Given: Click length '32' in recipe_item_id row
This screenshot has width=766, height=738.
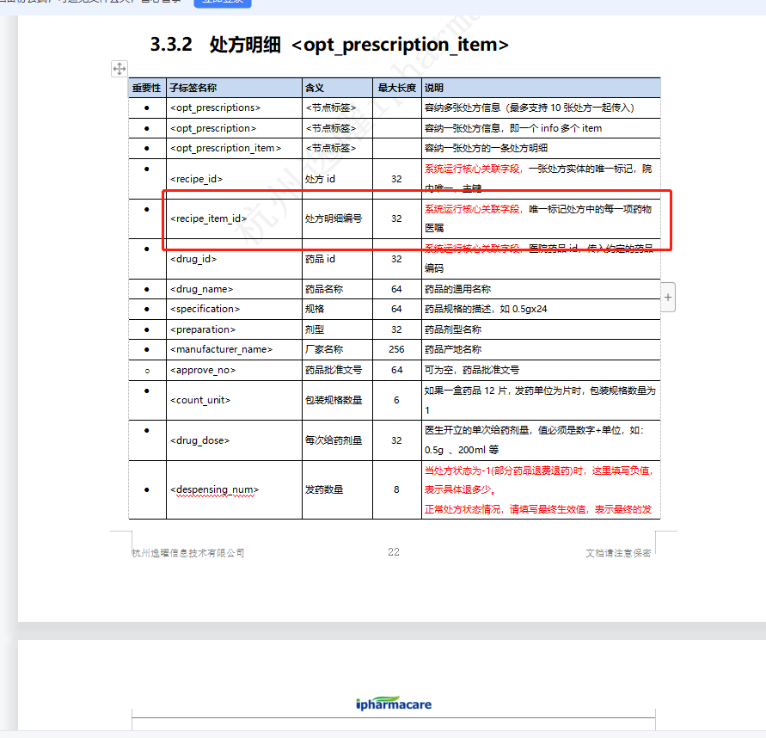Looking at the screenshot, I should pos(396,218).
